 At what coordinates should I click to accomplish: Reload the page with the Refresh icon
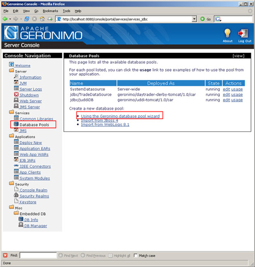click(27, 19)
